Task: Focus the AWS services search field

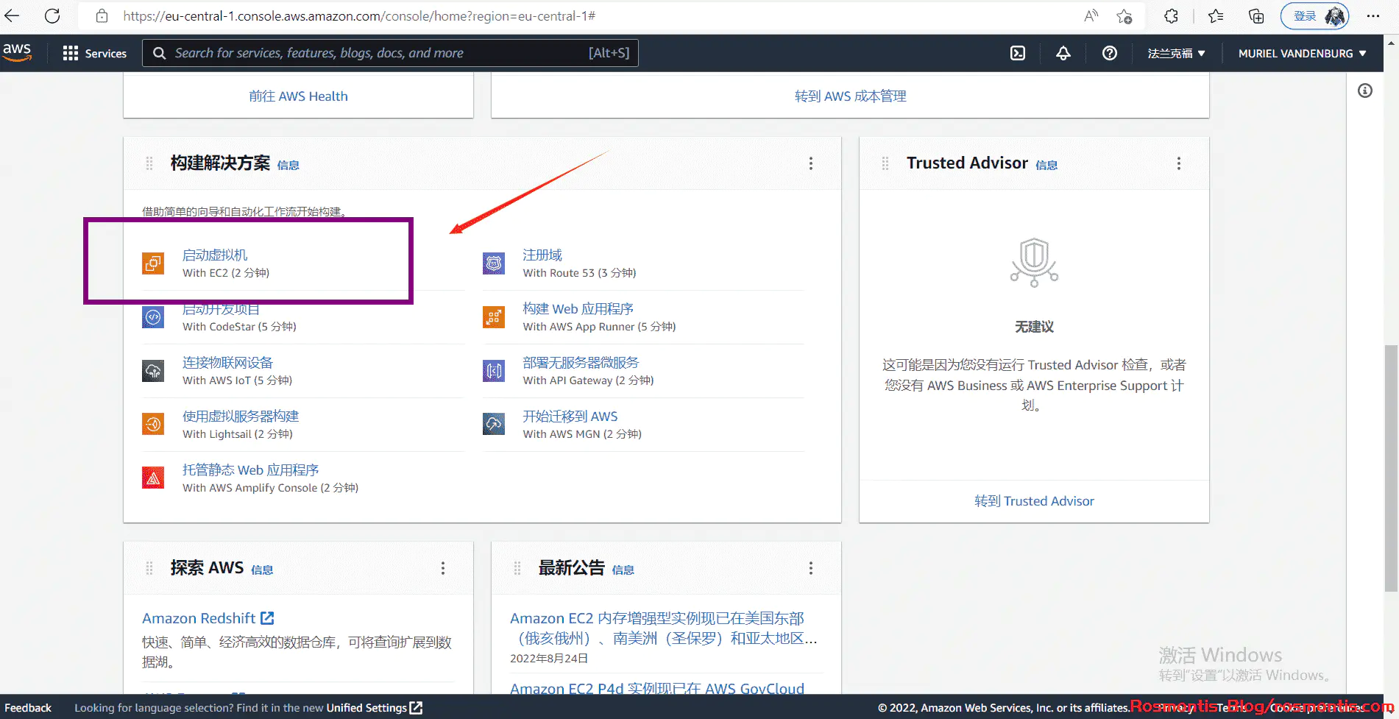Action: (x=390, y=53)
